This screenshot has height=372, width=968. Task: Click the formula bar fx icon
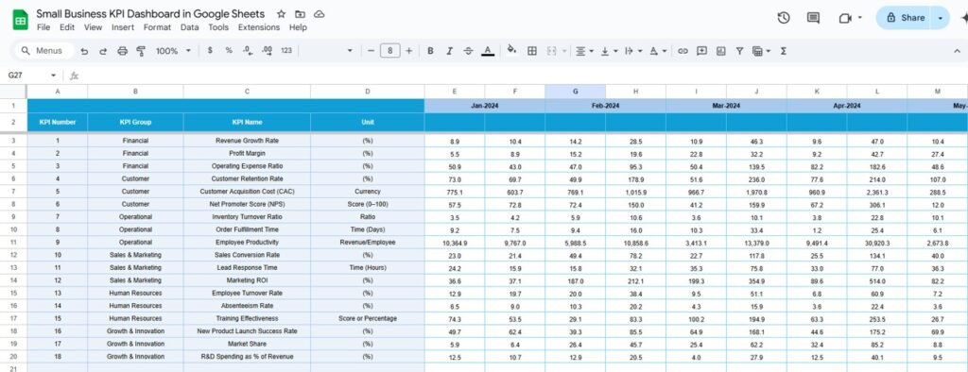[x=74, y=76]
